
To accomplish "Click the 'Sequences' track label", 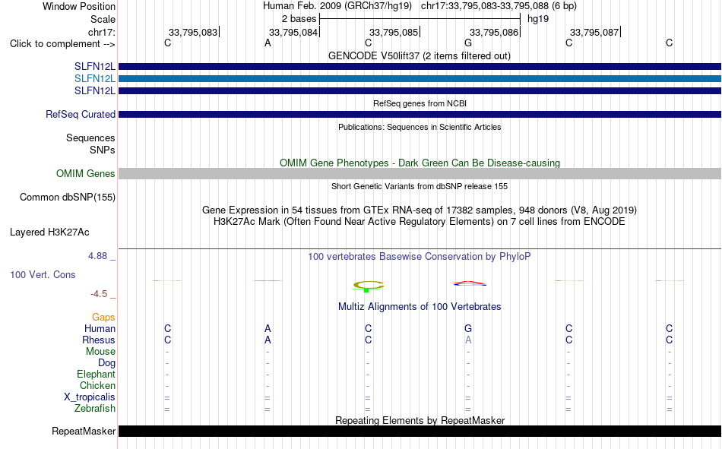I will pos(90,138).
